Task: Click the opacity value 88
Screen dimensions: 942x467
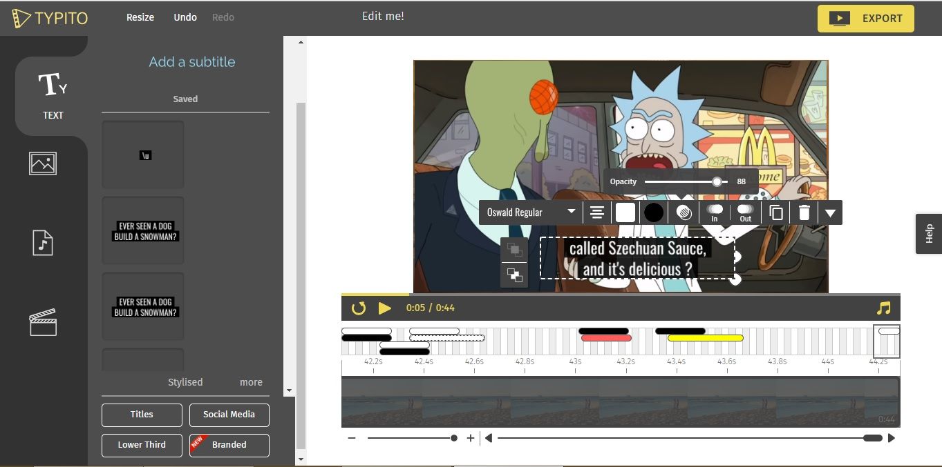Action: [x=741, y=181]
